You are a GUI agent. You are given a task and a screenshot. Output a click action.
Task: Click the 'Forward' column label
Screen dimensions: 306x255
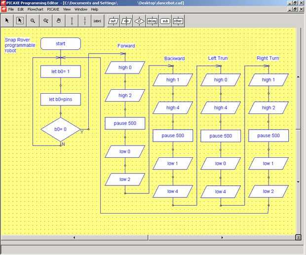(126, 46)
